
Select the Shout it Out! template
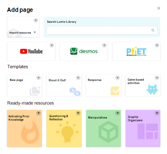(64, 86)
